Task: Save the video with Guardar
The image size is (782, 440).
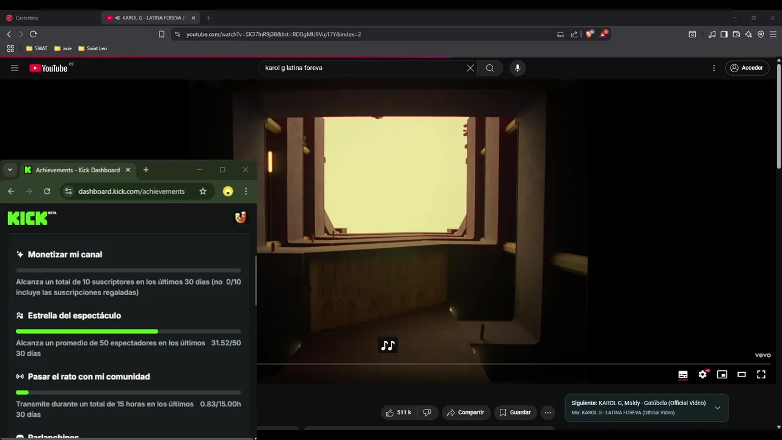Action: tap(515, 413)
